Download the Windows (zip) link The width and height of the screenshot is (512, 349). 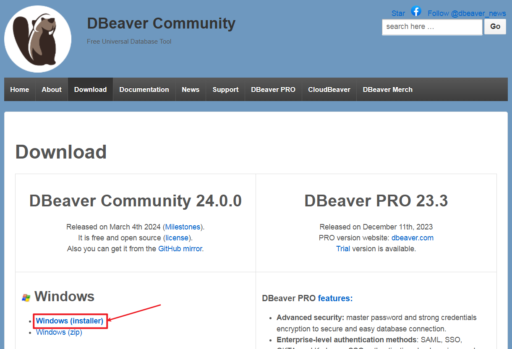(59, 332)
